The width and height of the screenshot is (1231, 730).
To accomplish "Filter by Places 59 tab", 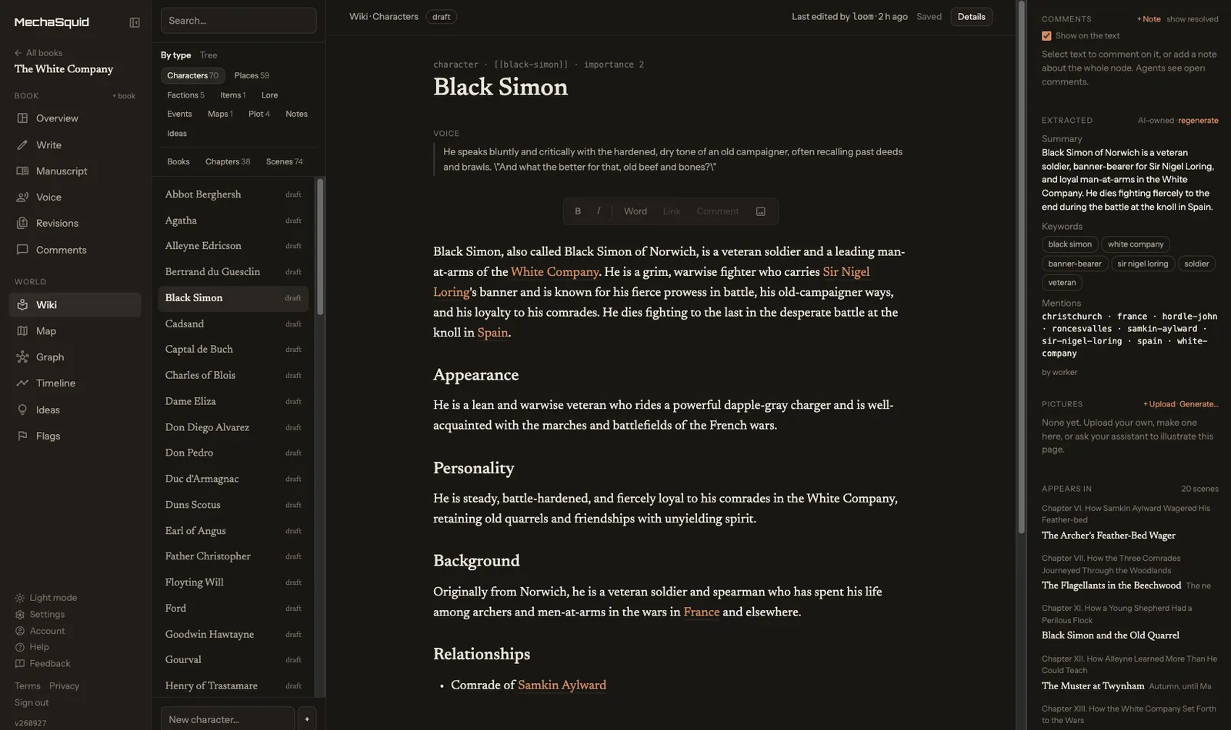I will (x=252, y=75).
